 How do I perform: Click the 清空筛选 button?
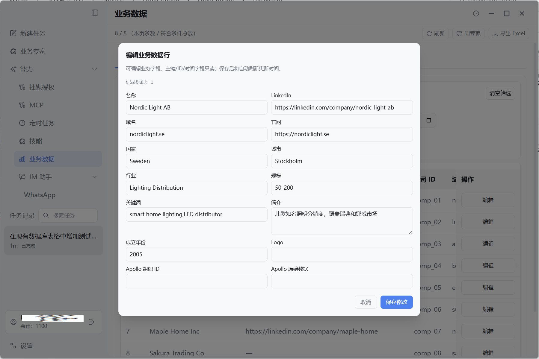(x=500, y=93)
